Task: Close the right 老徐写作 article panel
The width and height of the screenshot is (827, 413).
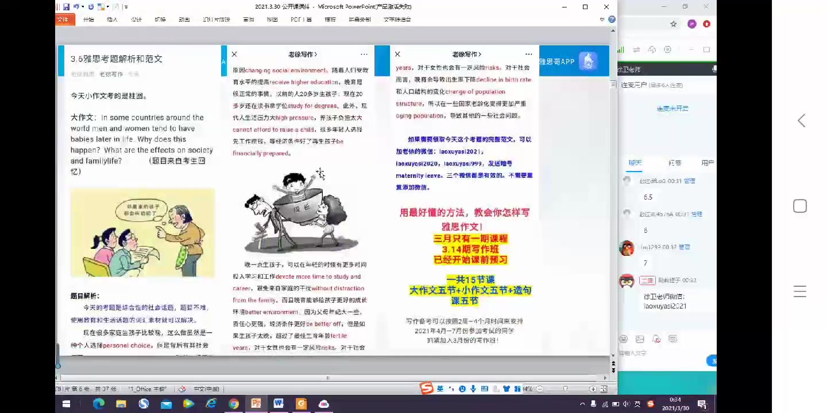Action: click(397, 54)
